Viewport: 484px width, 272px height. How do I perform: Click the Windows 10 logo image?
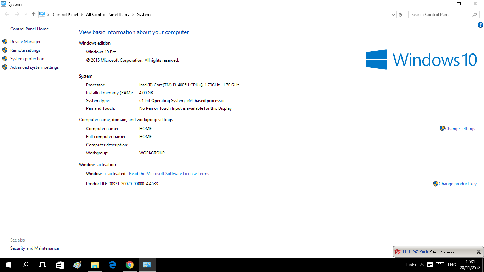[x=422, y=59]
